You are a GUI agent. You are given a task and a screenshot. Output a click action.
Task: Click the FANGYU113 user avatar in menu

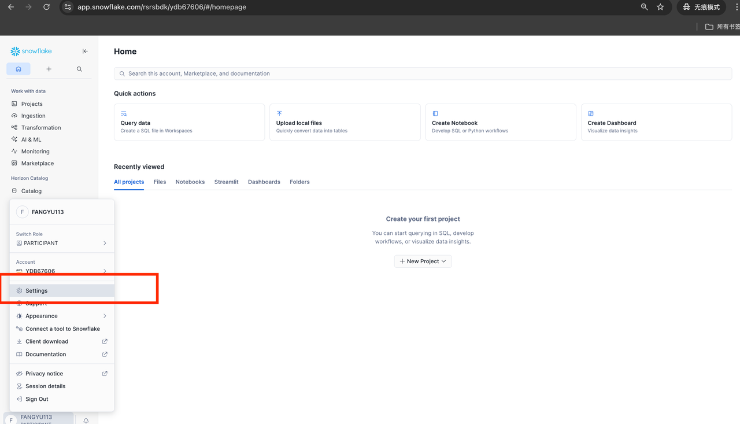pyautogui.click(x=22, y=212)
